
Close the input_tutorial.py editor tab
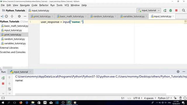click(x=173, y=16)
